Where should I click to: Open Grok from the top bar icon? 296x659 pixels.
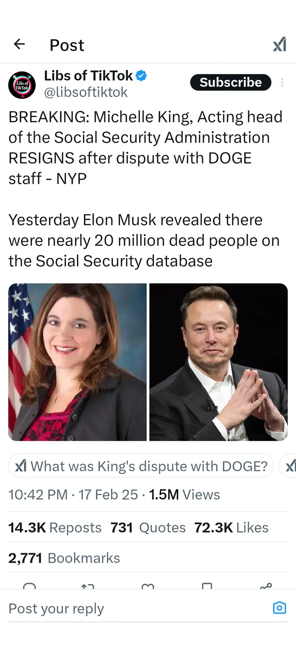click(x=280, y=44)
